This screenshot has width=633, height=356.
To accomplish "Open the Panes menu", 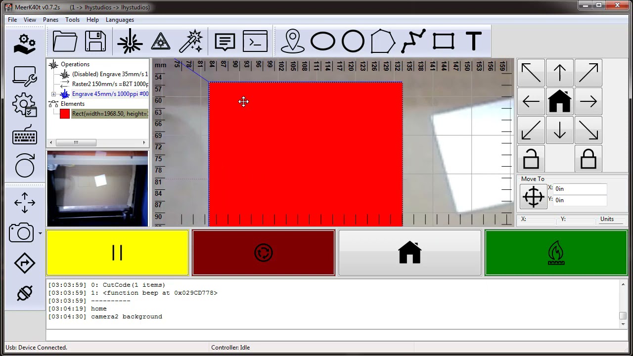I will [x=50, y=20].
